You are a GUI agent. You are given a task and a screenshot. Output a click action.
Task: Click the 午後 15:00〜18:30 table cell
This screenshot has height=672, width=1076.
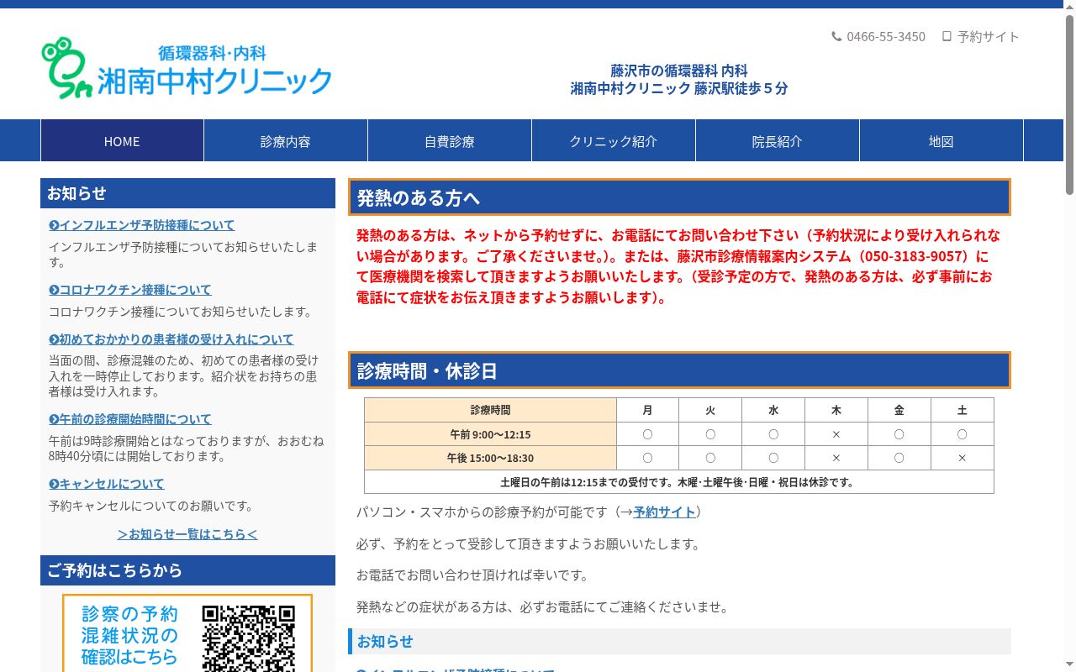coord(490,458)
